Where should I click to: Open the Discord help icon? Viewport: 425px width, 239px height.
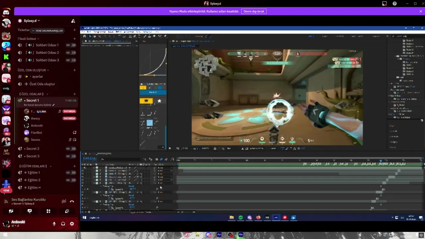[x=394, y=4]
